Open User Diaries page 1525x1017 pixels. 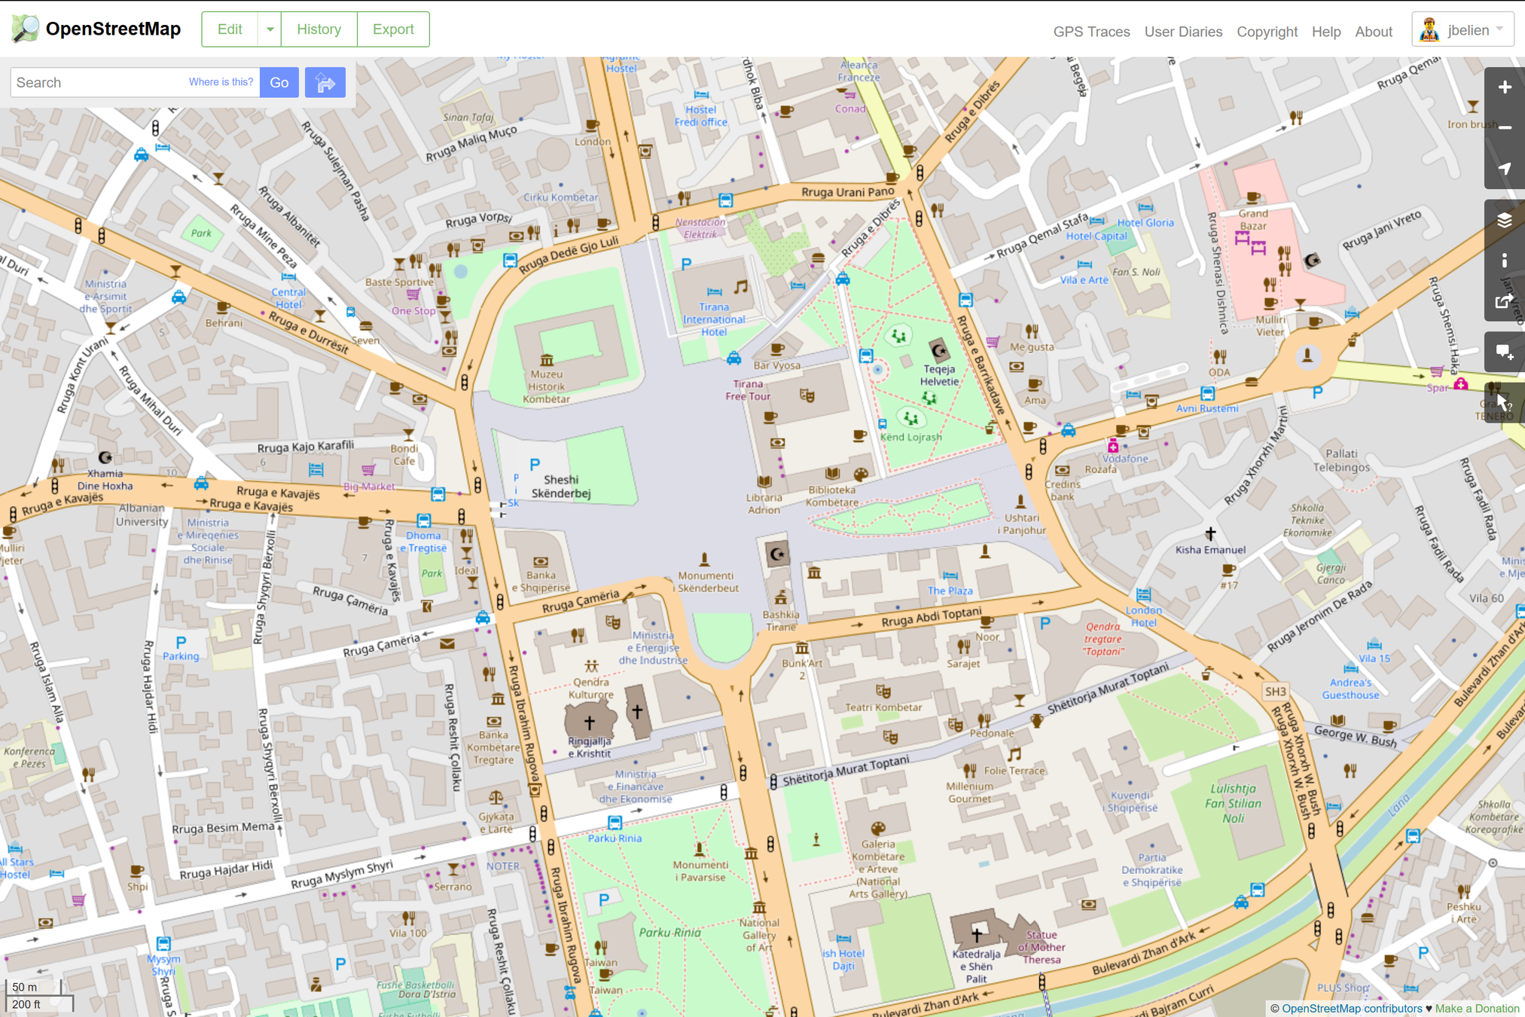(1183, 32)
